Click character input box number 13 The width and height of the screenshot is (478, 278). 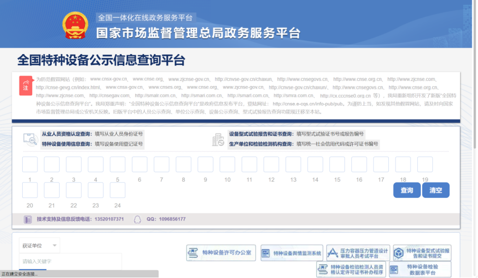tap(293, 164)
